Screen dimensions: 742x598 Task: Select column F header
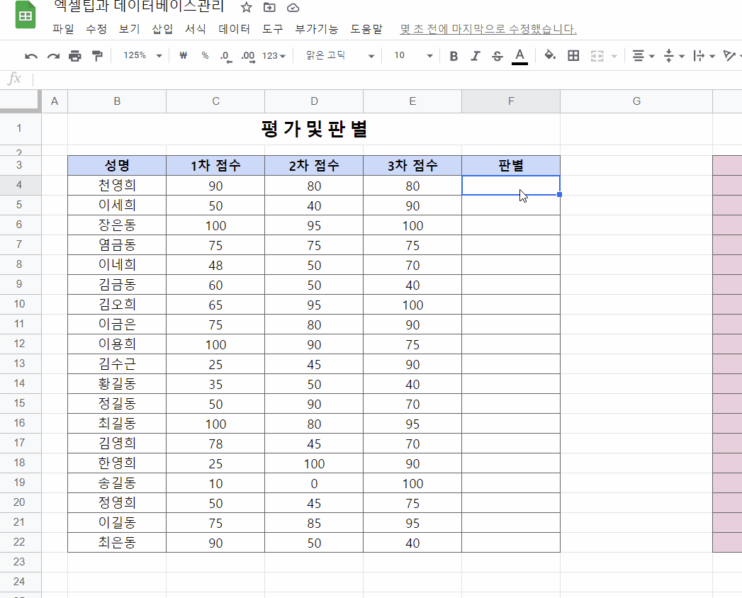point(510,101)
